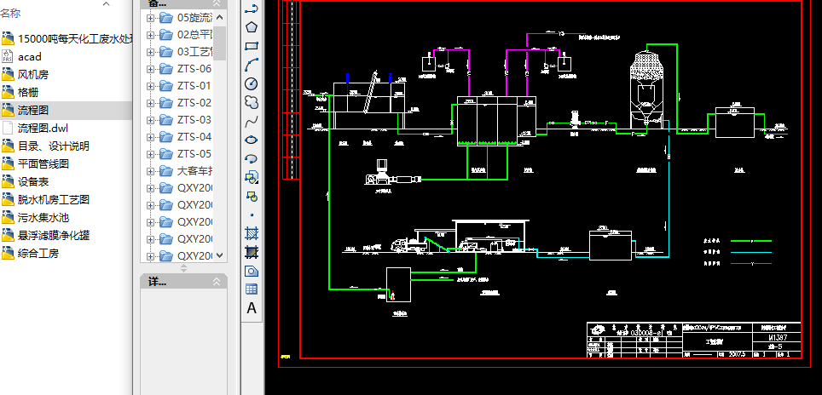Collapse the 详... details panel

click(x=217, y=282)
